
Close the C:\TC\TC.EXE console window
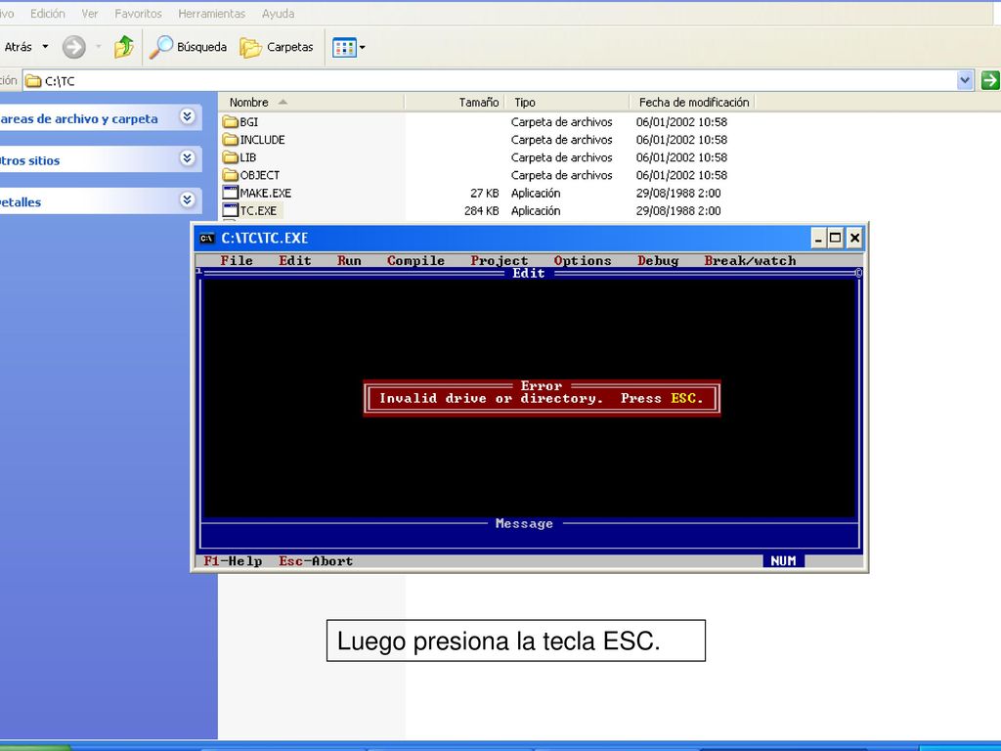(x=854, y=239)
